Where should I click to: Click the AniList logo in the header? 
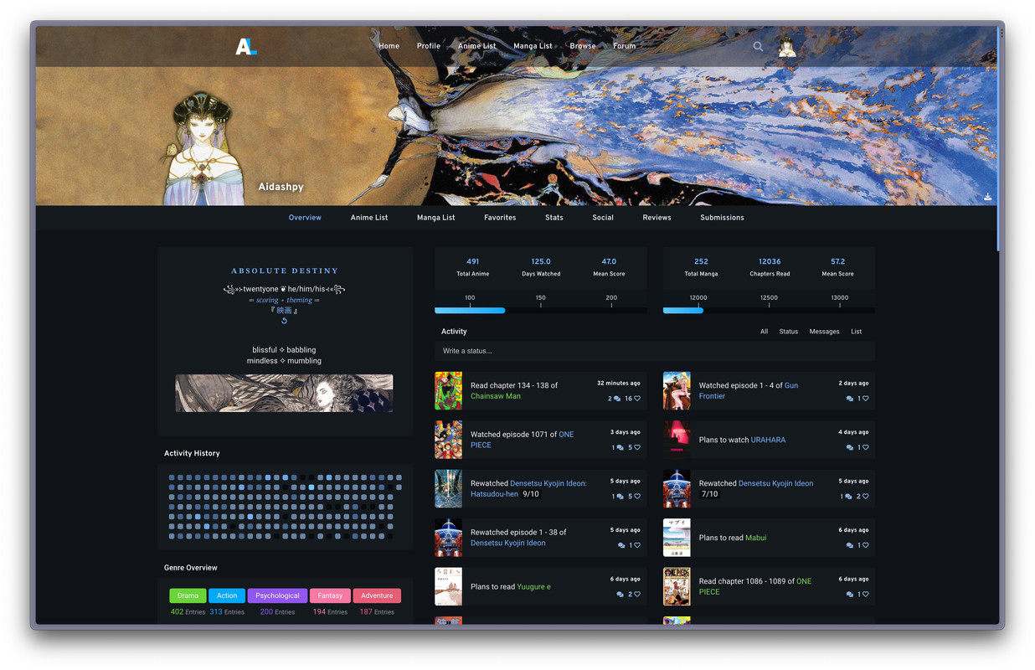245,46
